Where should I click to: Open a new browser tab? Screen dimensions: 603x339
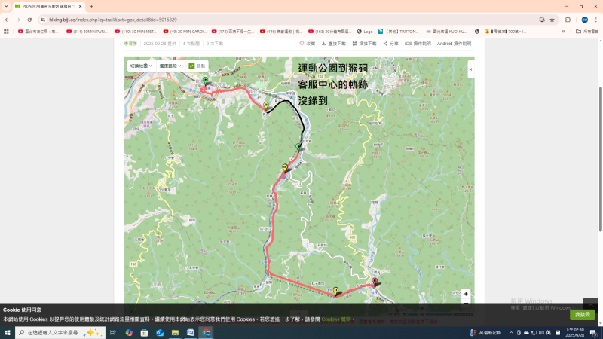(x=91, y=6)
